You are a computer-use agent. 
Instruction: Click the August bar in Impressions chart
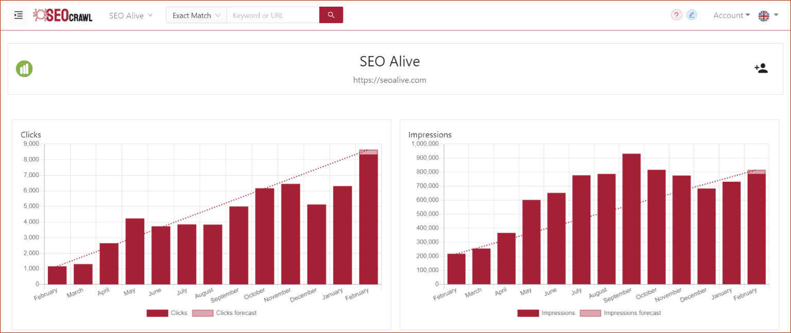click(x=606, y=229)
